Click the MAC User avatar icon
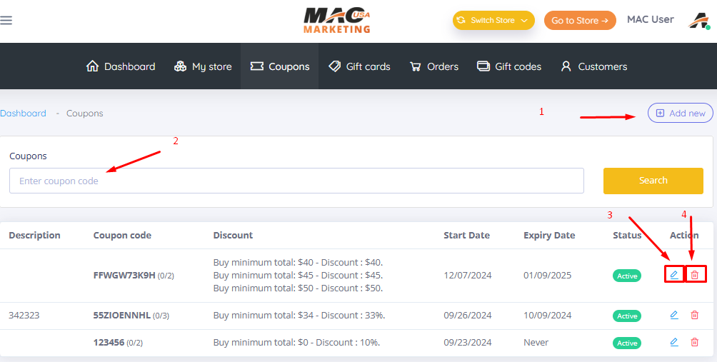 tap(698, 21)
